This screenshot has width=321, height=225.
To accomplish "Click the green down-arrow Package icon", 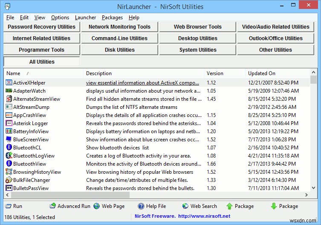I will 274,206.
